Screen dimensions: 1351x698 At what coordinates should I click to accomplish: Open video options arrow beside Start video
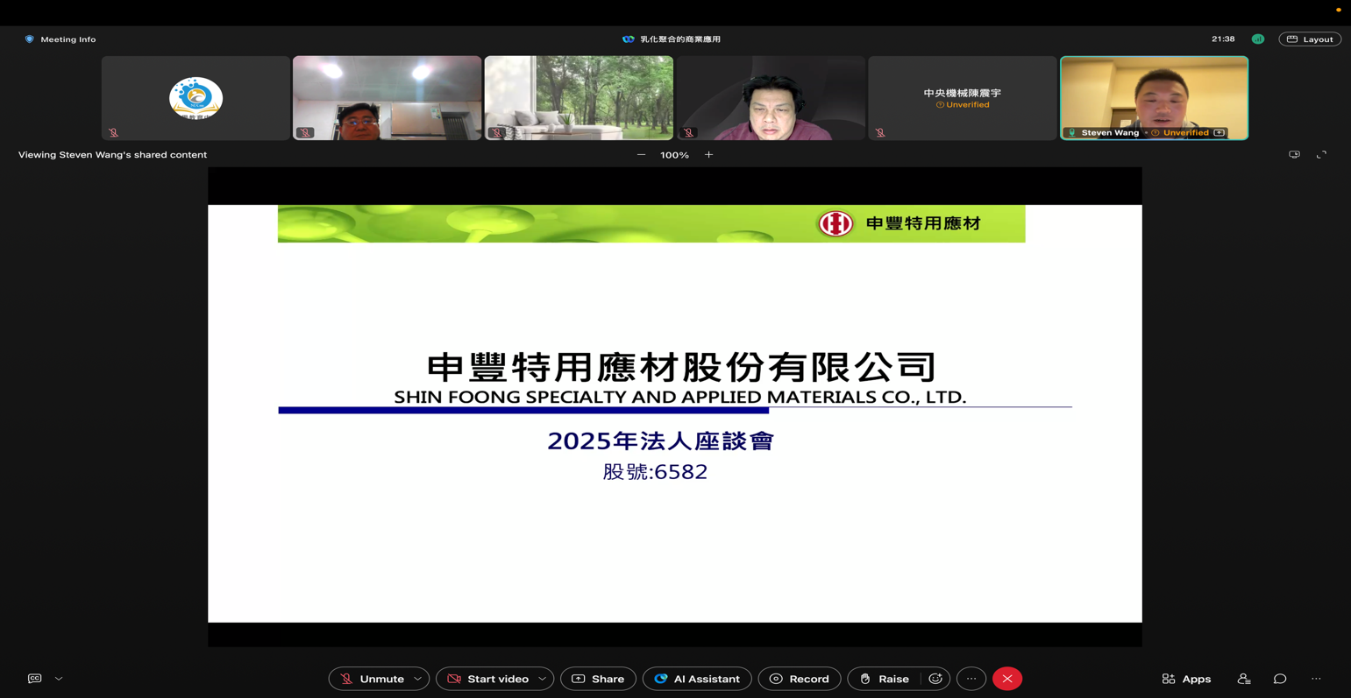point(543,679)
